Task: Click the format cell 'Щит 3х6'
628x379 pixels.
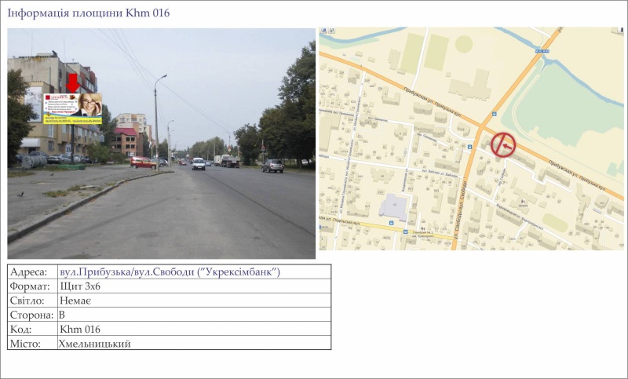Action: pyautogui.click(x=80, y=286)
